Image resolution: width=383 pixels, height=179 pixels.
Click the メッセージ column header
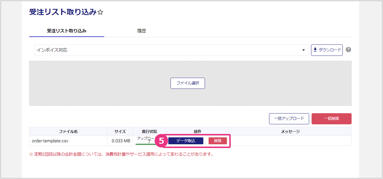pyautogui.click(x=290, y=131)
